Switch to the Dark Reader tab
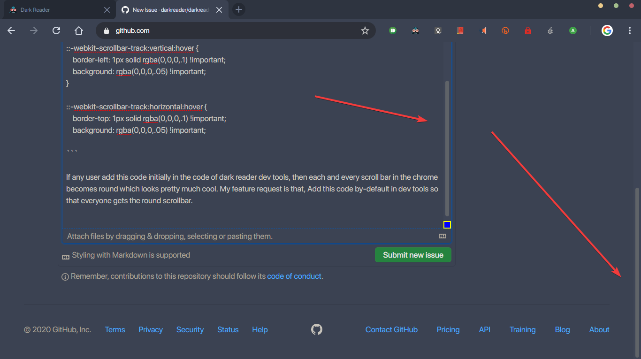 coord(52,9)
